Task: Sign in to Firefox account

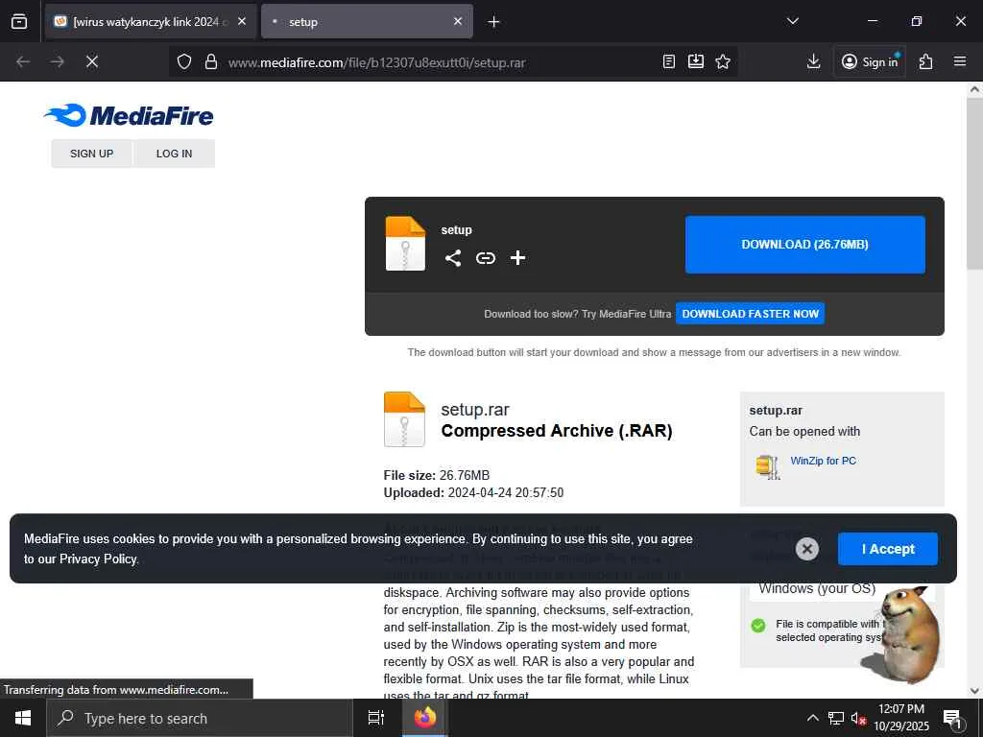Action: click(x=870, y=61)
